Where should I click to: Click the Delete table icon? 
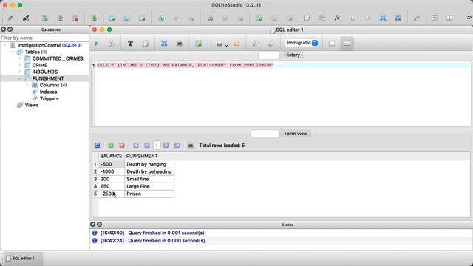point(142,18)
